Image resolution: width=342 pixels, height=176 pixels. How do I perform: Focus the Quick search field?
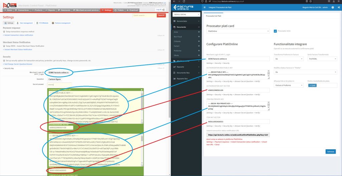pyautogui.click(x=145, y=15)
